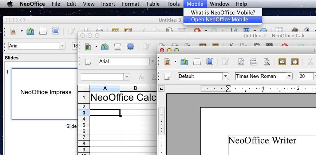Open Page Preview magnifier in Writer
Viewport: 316px width, 155px height.
tap(267, 62)
